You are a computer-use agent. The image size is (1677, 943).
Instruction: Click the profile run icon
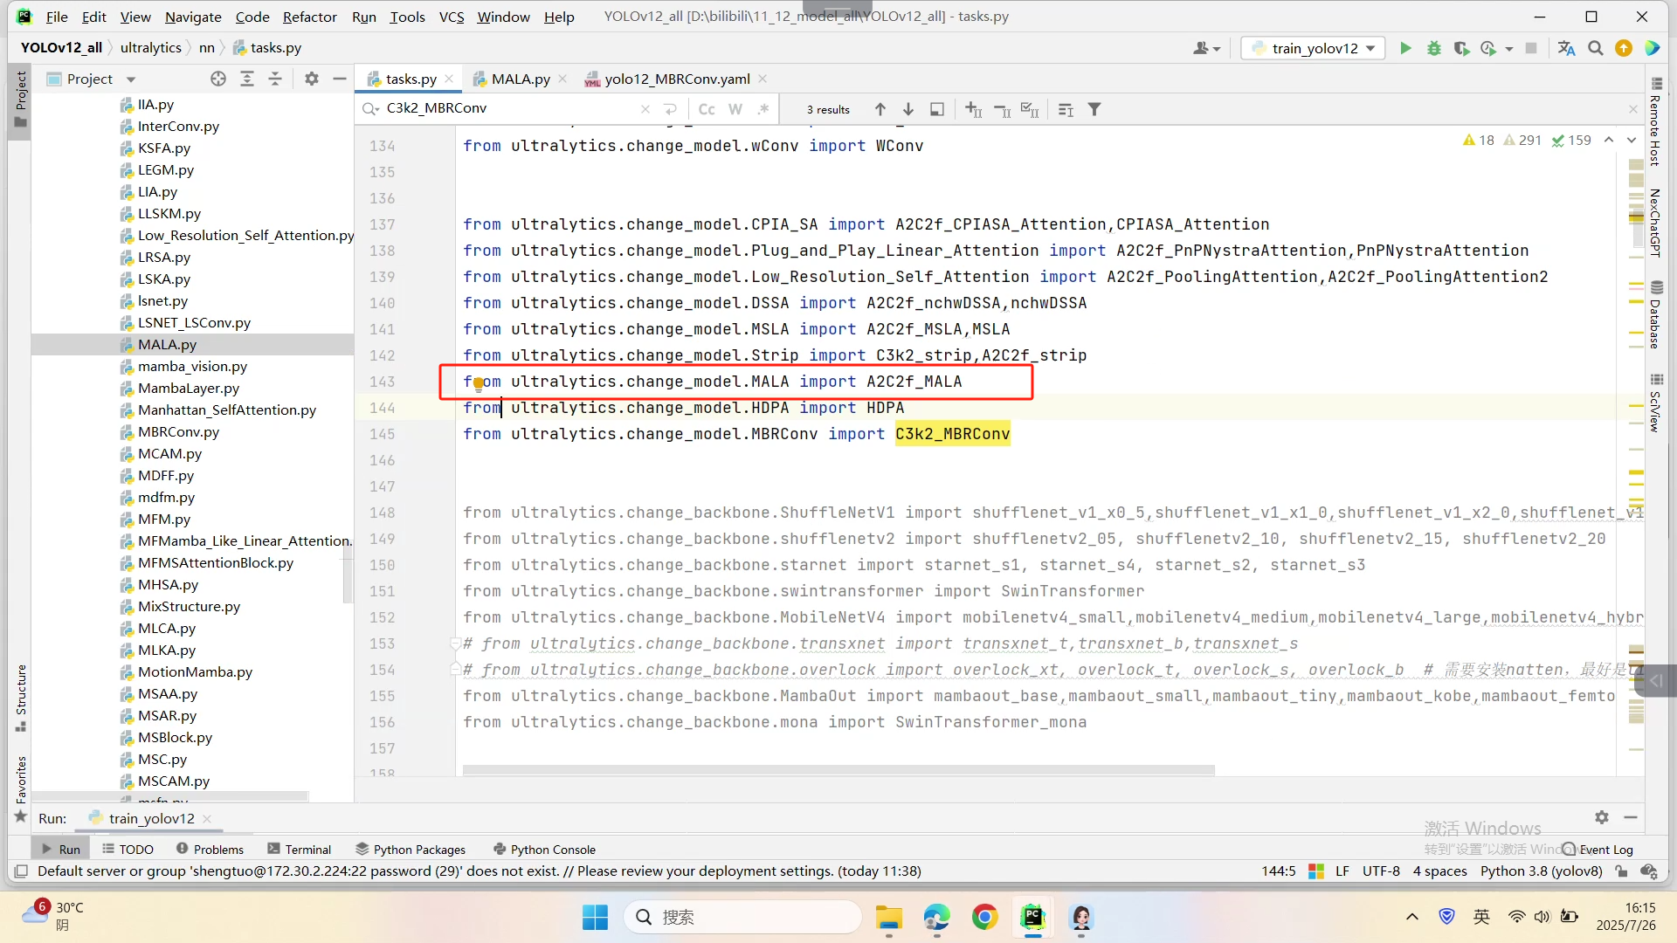pyautogui.click(x=1488, y=48)
